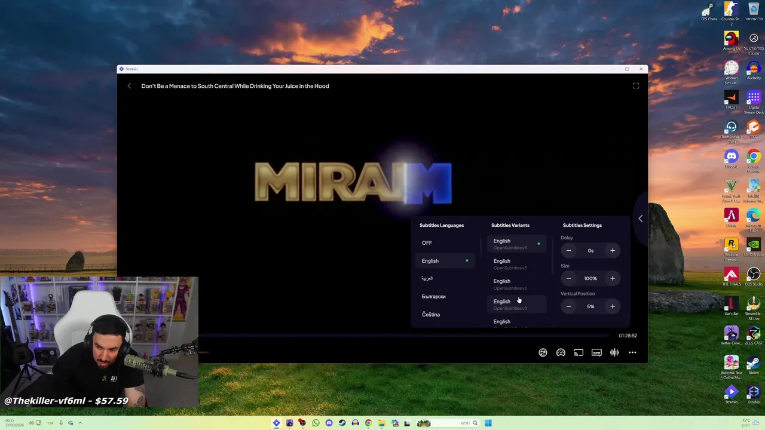765x430 pixels.
Task: Turn subtitles OFF
Action: 445,243
